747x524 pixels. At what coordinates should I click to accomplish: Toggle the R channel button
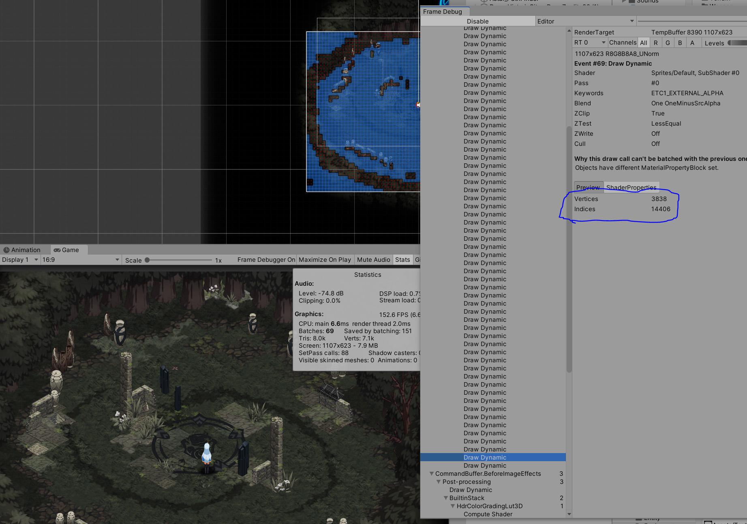tap(656, 43)
